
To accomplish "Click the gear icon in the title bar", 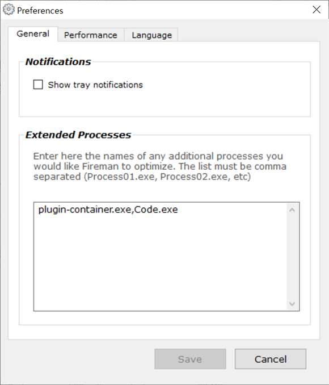I will (x=9, y=10).
